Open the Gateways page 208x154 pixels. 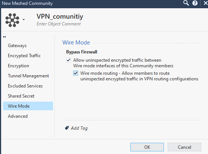click(17, 46)
